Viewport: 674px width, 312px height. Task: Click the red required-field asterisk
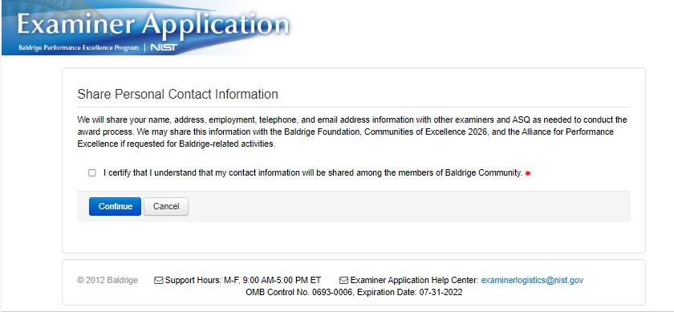click(528, 173)
